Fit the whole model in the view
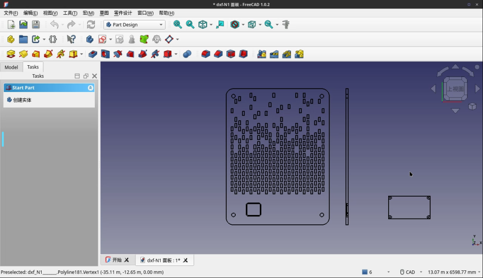483x278 pixels. coord(177,25)
